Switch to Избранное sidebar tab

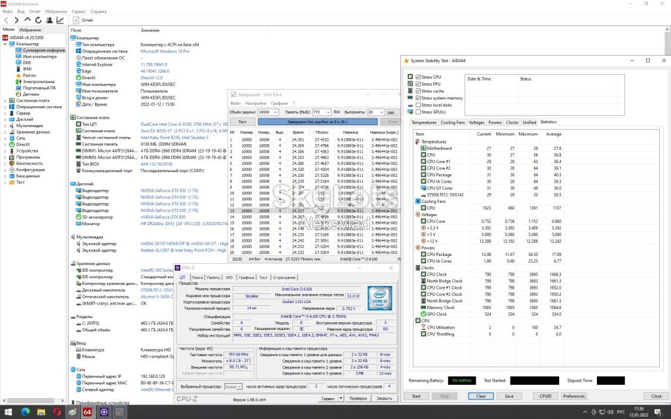30,30
